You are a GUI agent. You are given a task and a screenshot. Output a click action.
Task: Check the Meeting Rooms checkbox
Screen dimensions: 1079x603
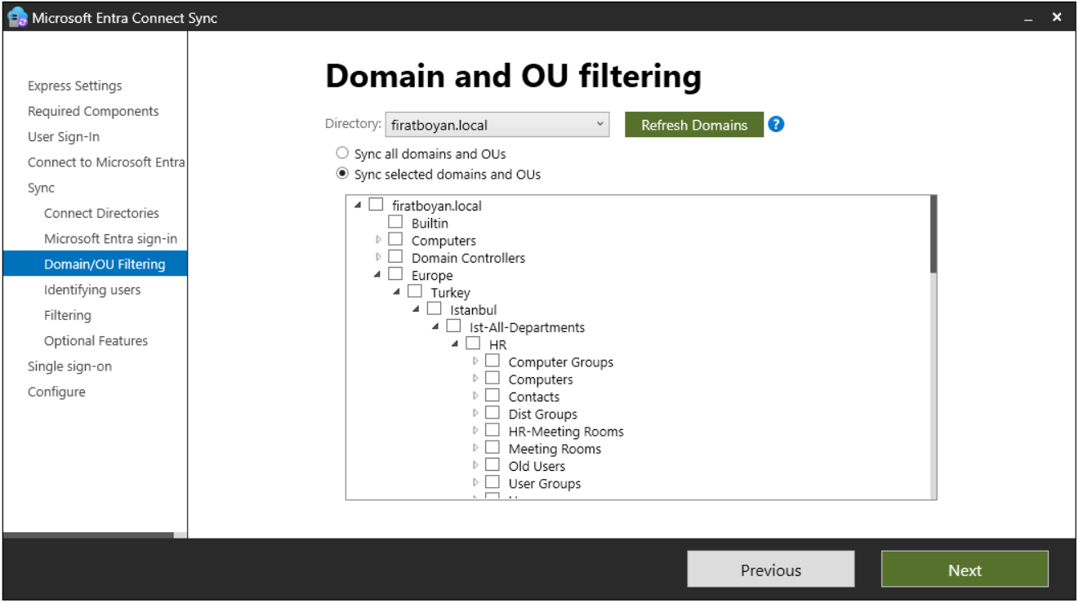tap(493, 448)
